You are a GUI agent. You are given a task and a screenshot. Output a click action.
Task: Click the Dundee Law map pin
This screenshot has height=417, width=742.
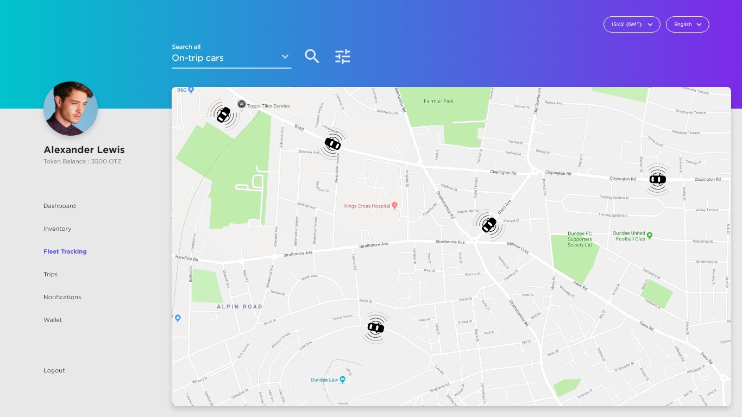coord(342,379)
